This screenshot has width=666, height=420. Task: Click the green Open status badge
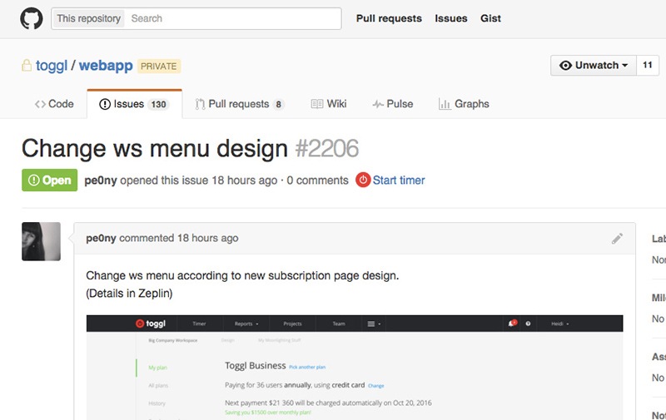(x=50, y=180)
